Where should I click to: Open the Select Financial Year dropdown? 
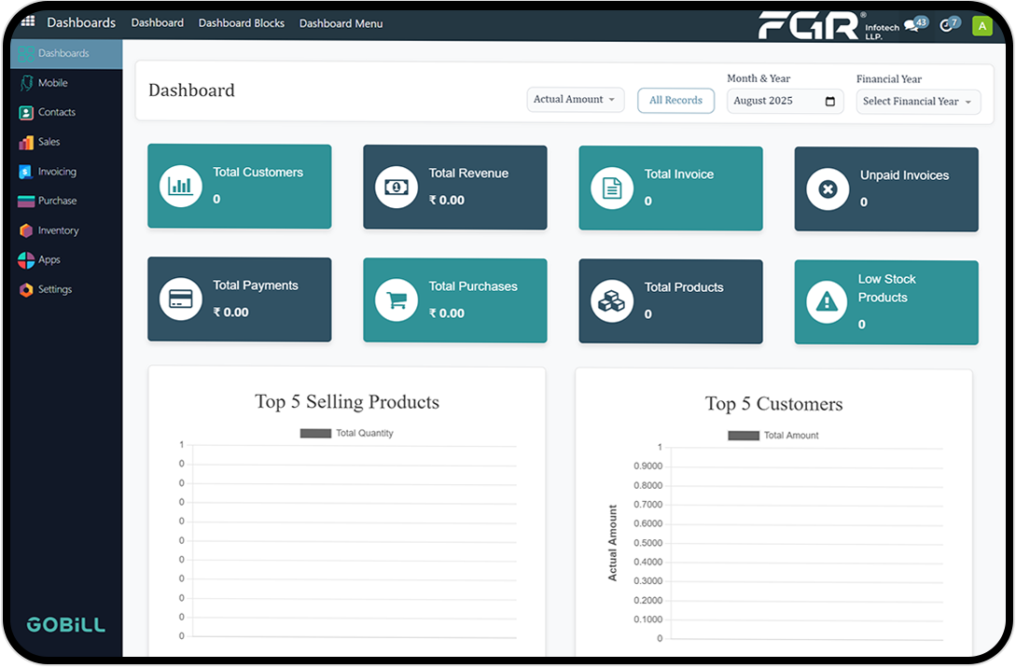(x=918, y=102)
